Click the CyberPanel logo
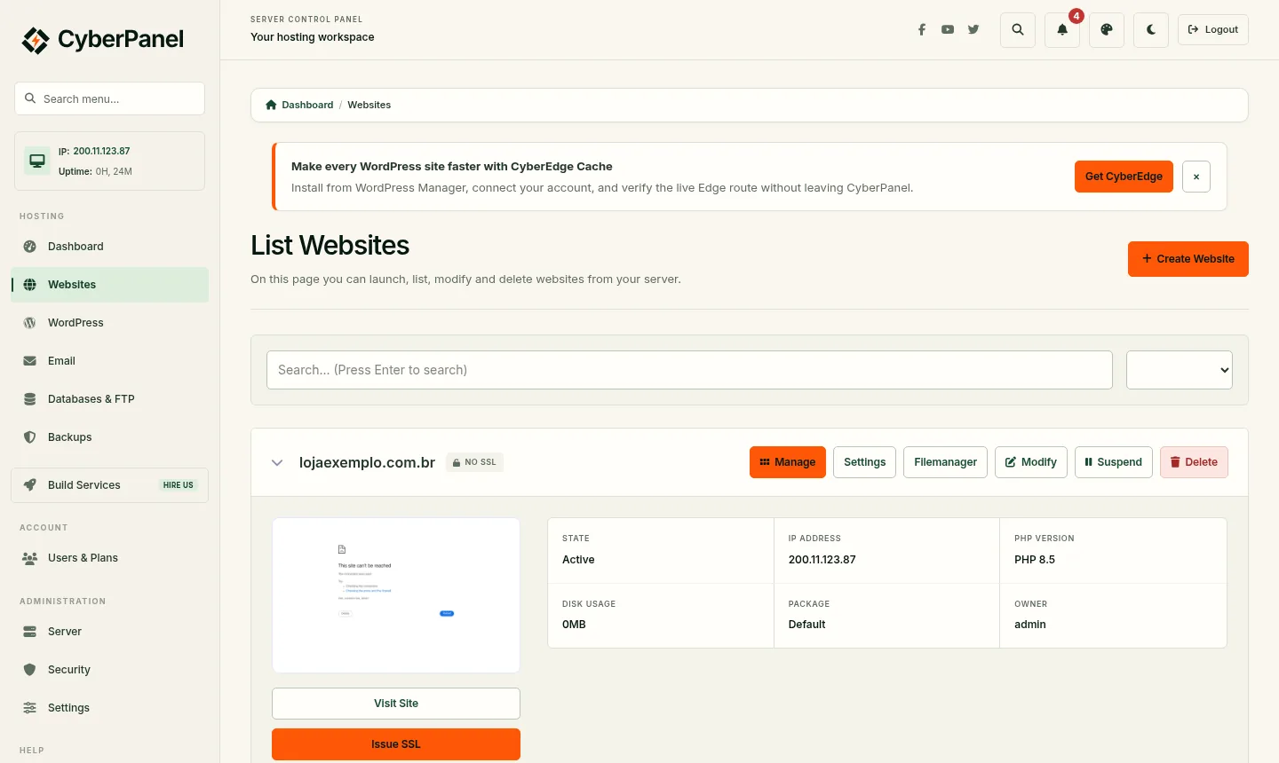 103,40
